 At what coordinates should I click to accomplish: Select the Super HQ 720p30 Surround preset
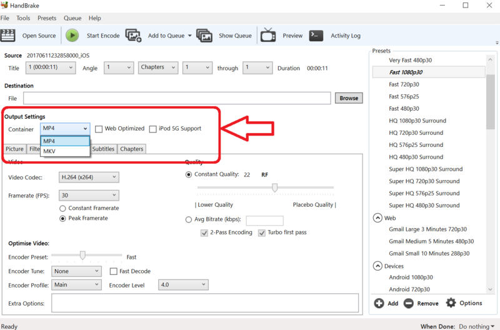(424, 181)
